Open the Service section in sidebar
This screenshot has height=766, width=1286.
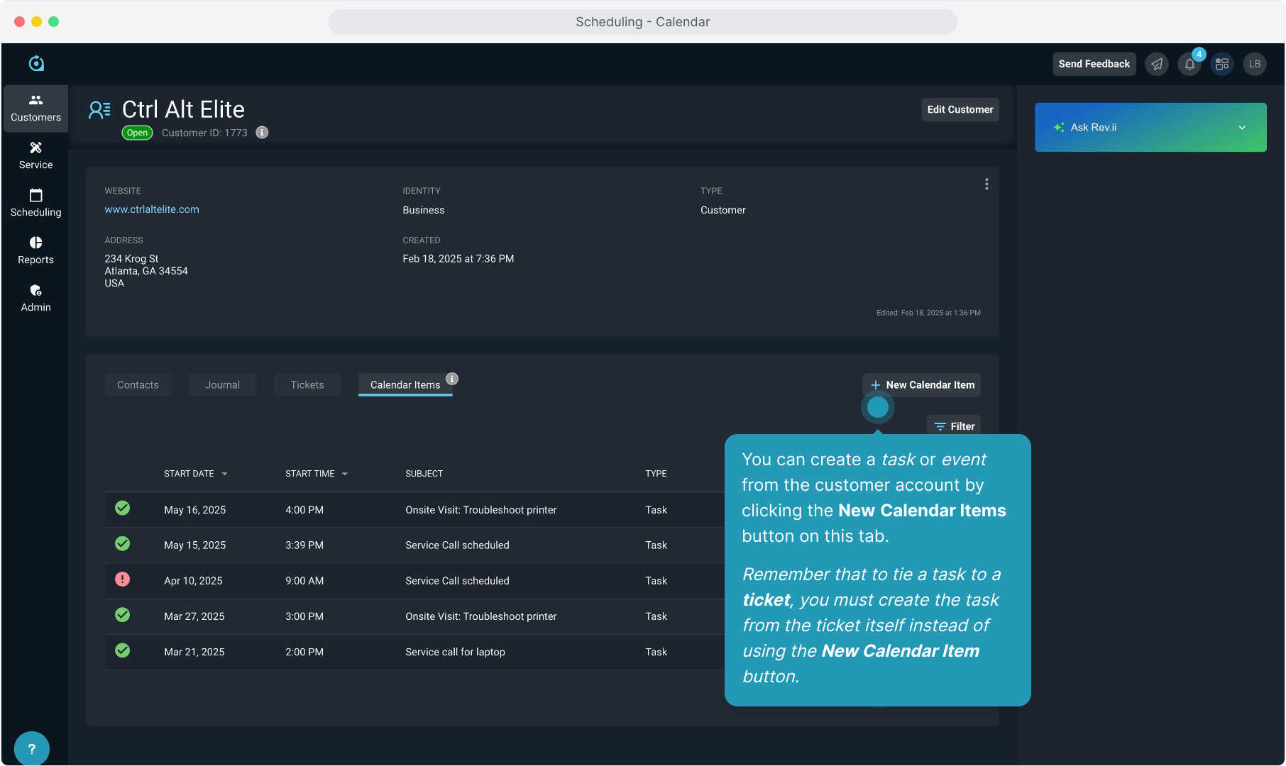[35, 155]
